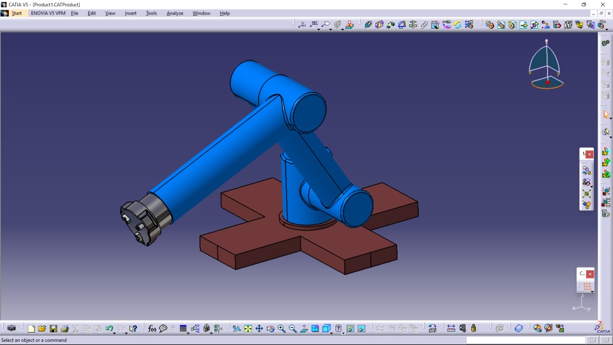Expand the View Mode cube dropdown
613x345 pixels.
(x=331, y=332)
